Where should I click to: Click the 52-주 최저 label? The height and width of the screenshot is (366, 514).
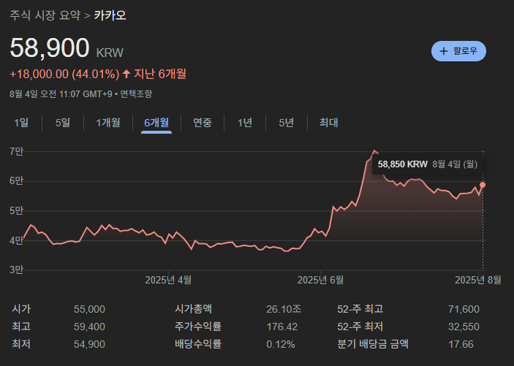tap(360, 327)
